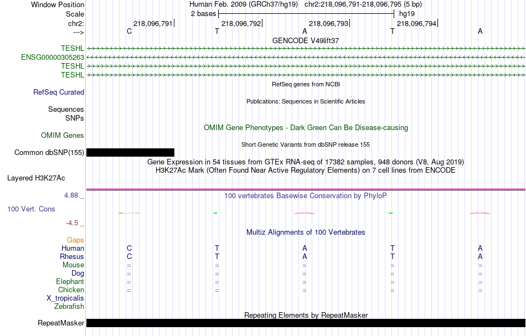This screenshot has height=336, width=526.
Task: Click the Dog alignment row label
Action: pos(78,273)
